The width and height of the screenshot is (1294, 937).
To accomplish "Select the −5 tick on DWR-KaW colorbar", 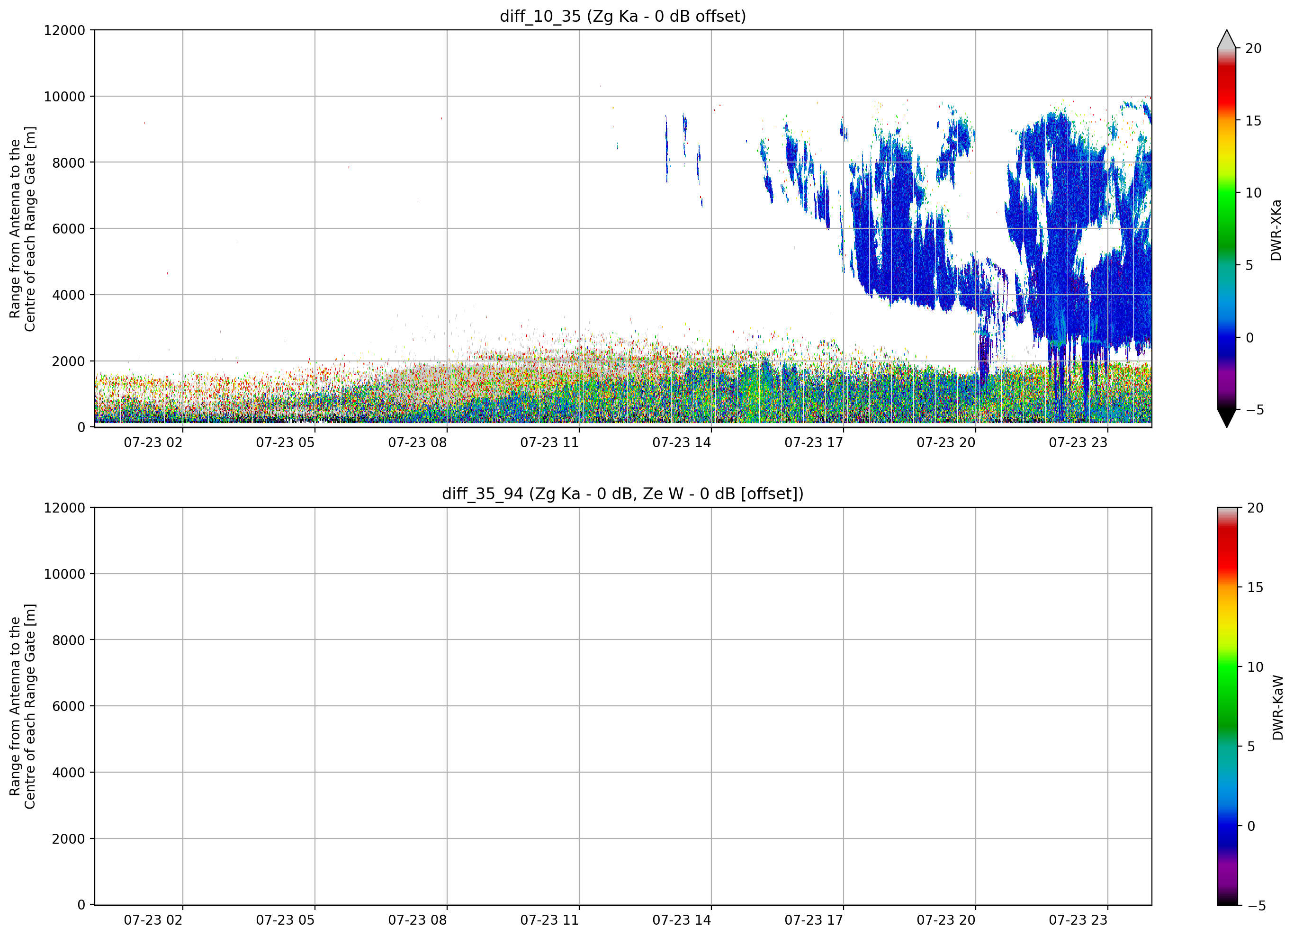I will click(1256, 906).
